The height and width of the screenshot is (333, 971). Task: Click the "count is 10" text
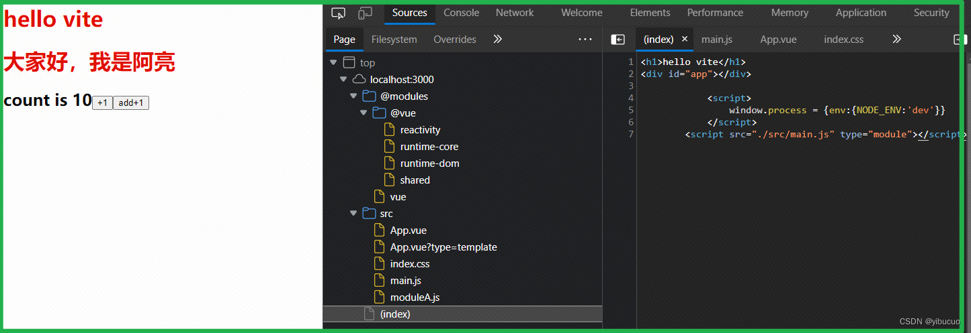pos(48,101)
